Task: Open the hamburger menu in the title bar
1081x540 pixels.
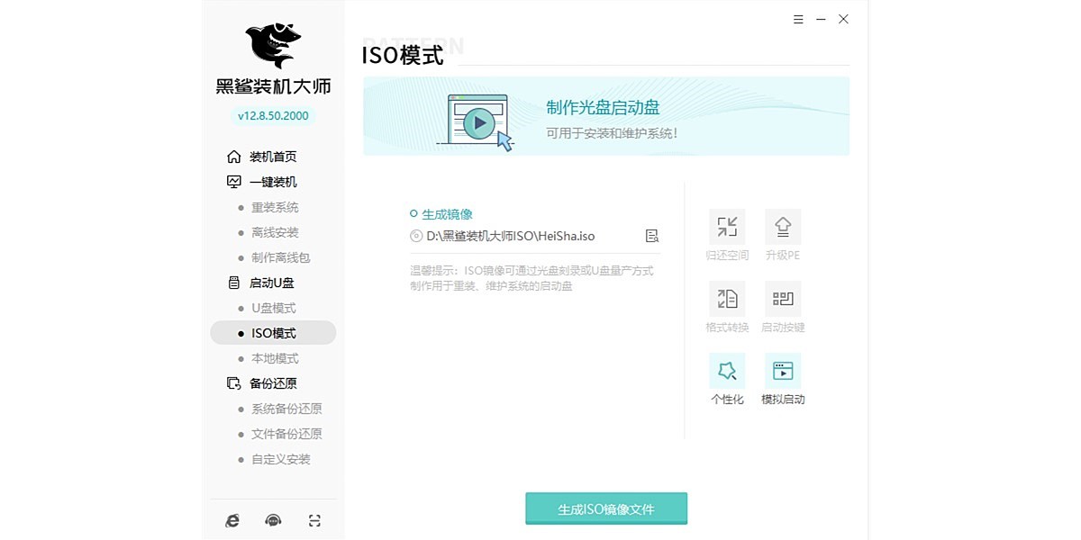Action: (x=798, y=19)
